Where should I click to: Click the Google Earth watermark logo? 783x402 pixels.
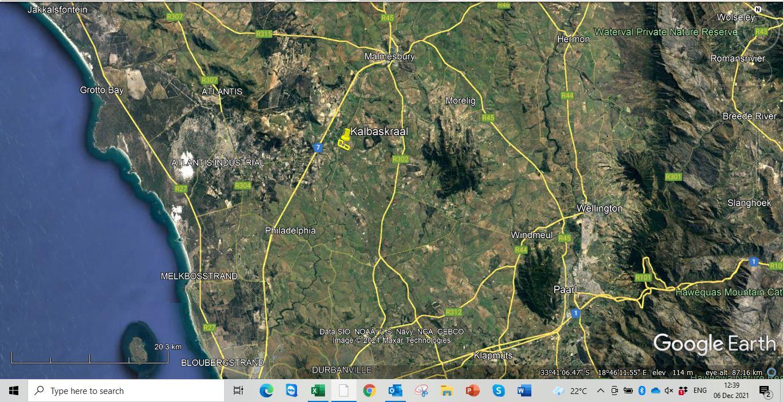click(x=714, y=344)
